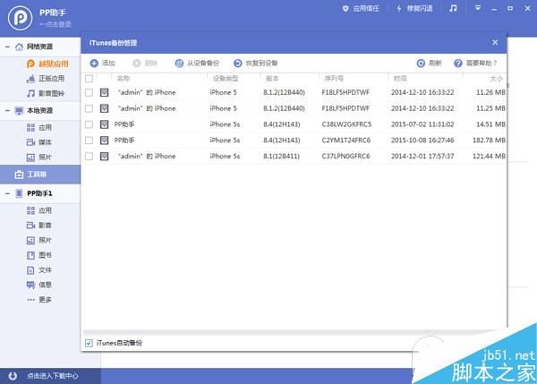The image size is (537, 384).
Task: Click backup icon in the 11.26 MB row
Action: click(104, 92)
